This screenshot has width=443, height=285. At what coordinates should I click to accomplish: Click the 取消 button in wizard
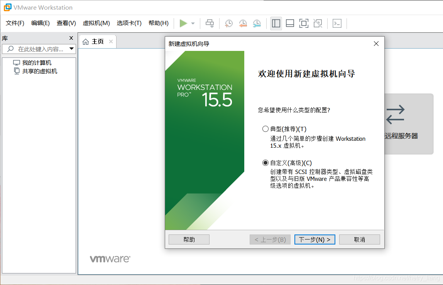point(359,239)
